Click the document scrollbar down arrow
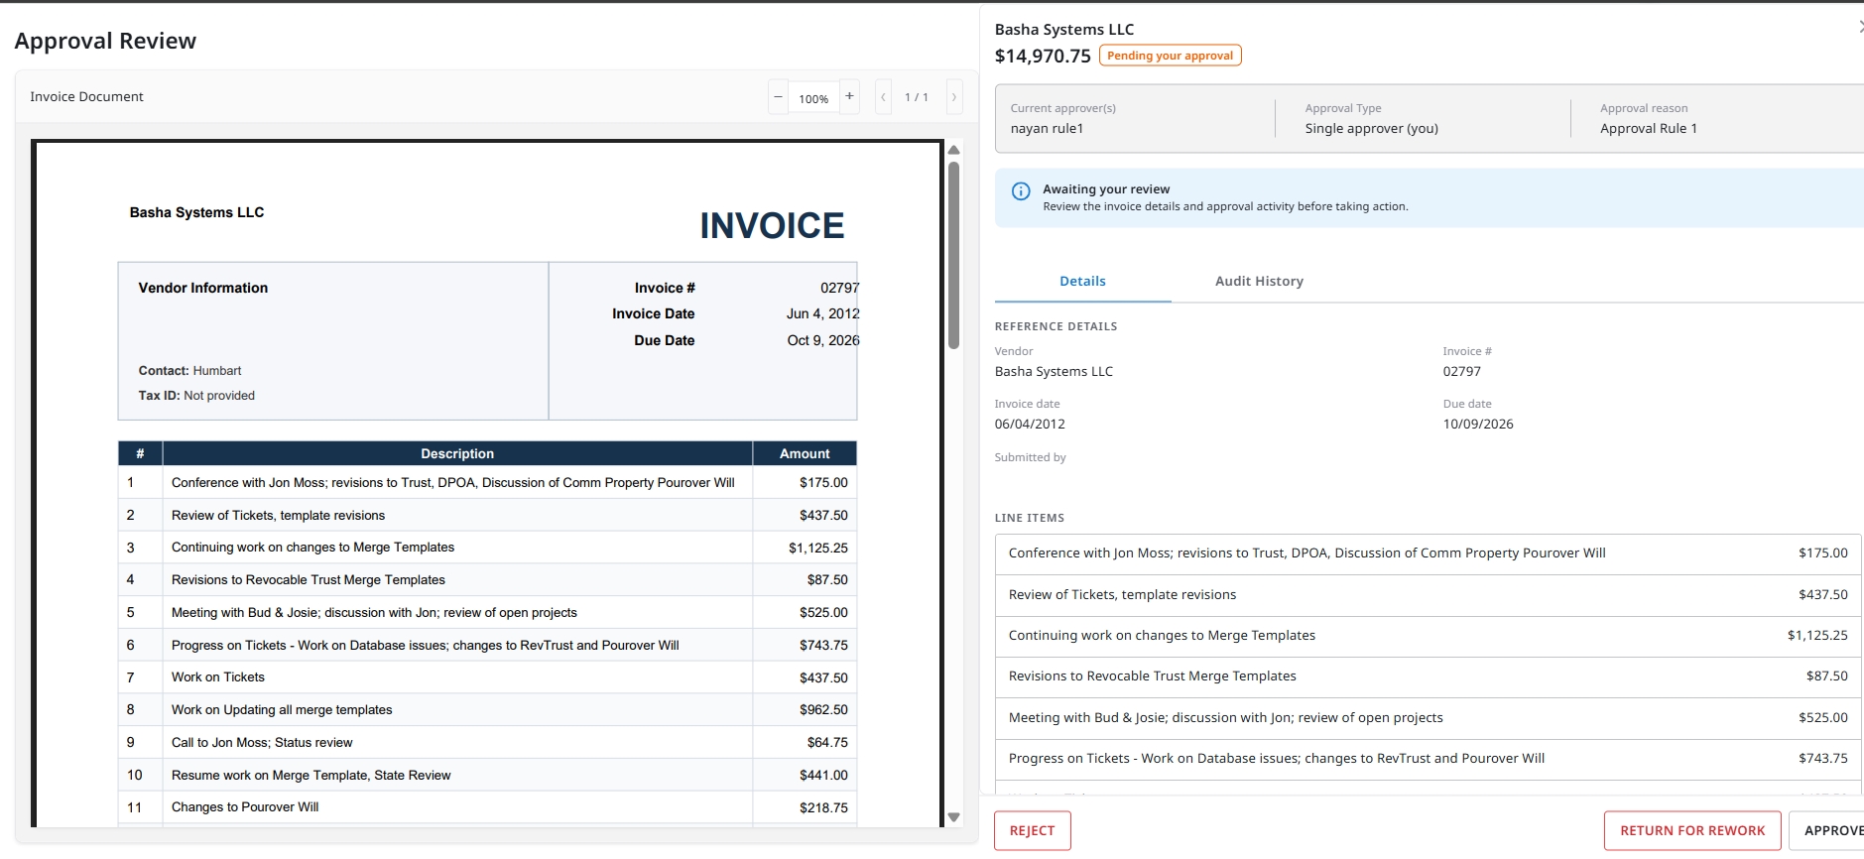1864x859 pixels. tap(953, 817)
